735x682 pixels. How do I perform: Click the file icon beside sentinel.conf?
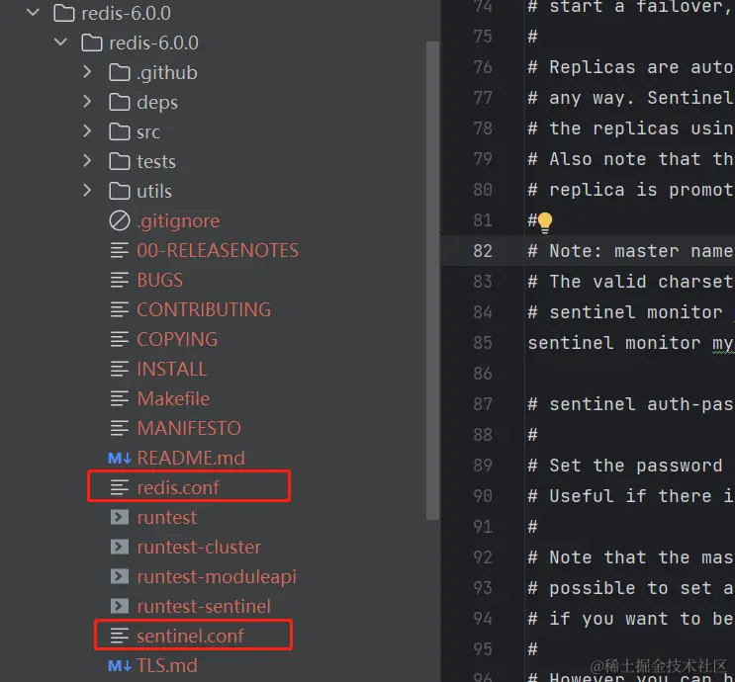pyautogui.click(x=119, y=636)
